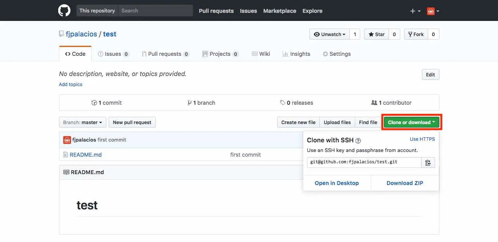Click first commit message in README.md row
Image resolution: width=498 pixels, height=242 pixels.
[245, 154]
